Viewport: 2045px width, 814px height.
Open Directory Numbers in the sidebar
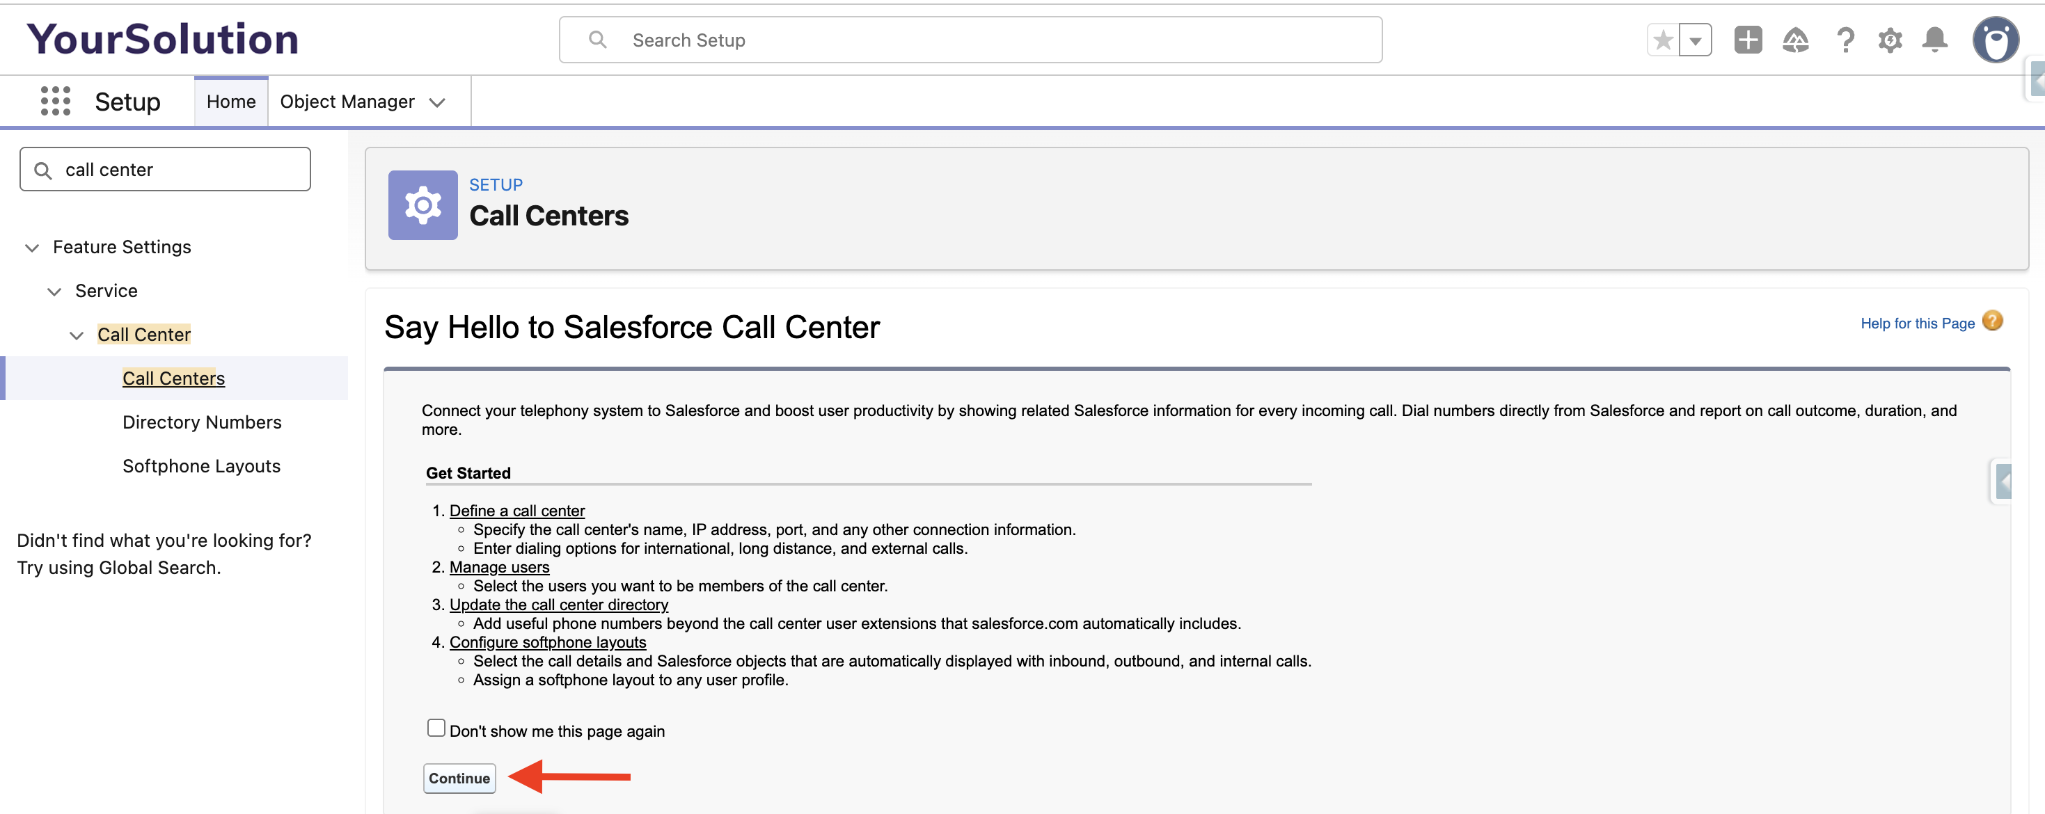(x=202, y=422)
